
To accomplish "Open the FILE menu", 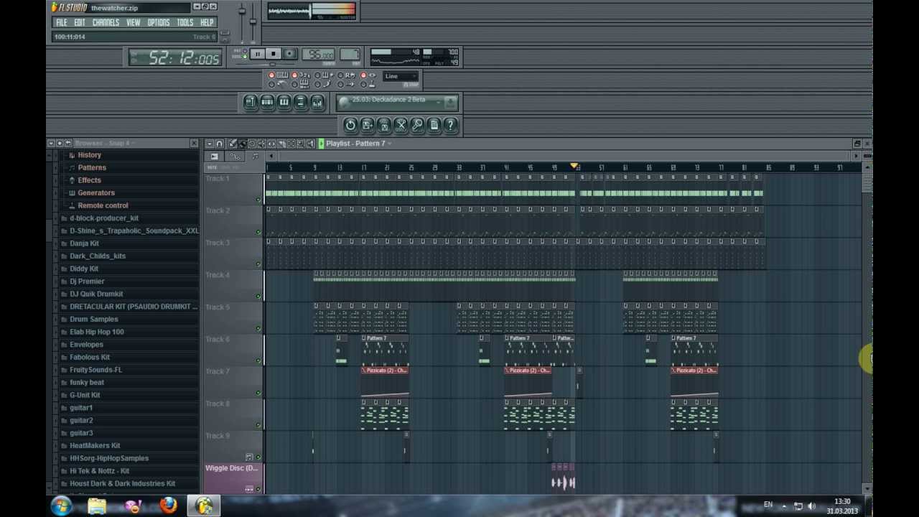I will [x=62, y=22].
